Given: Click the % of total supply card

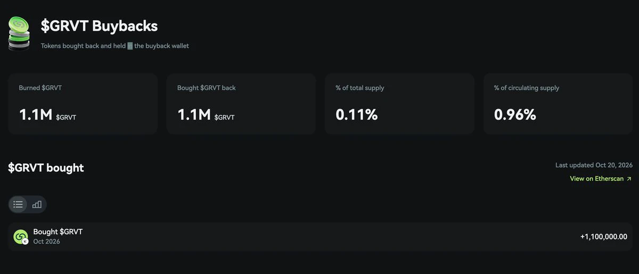Looking at the screenshot, I should click(399, 104).
